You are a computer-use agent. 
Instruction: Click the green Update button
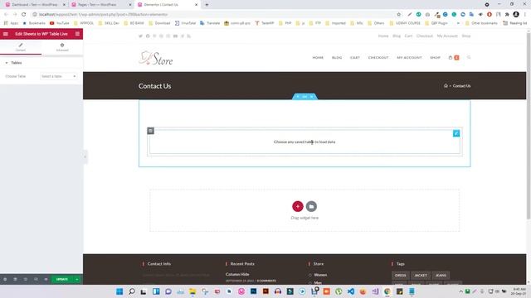click(62, 280)
